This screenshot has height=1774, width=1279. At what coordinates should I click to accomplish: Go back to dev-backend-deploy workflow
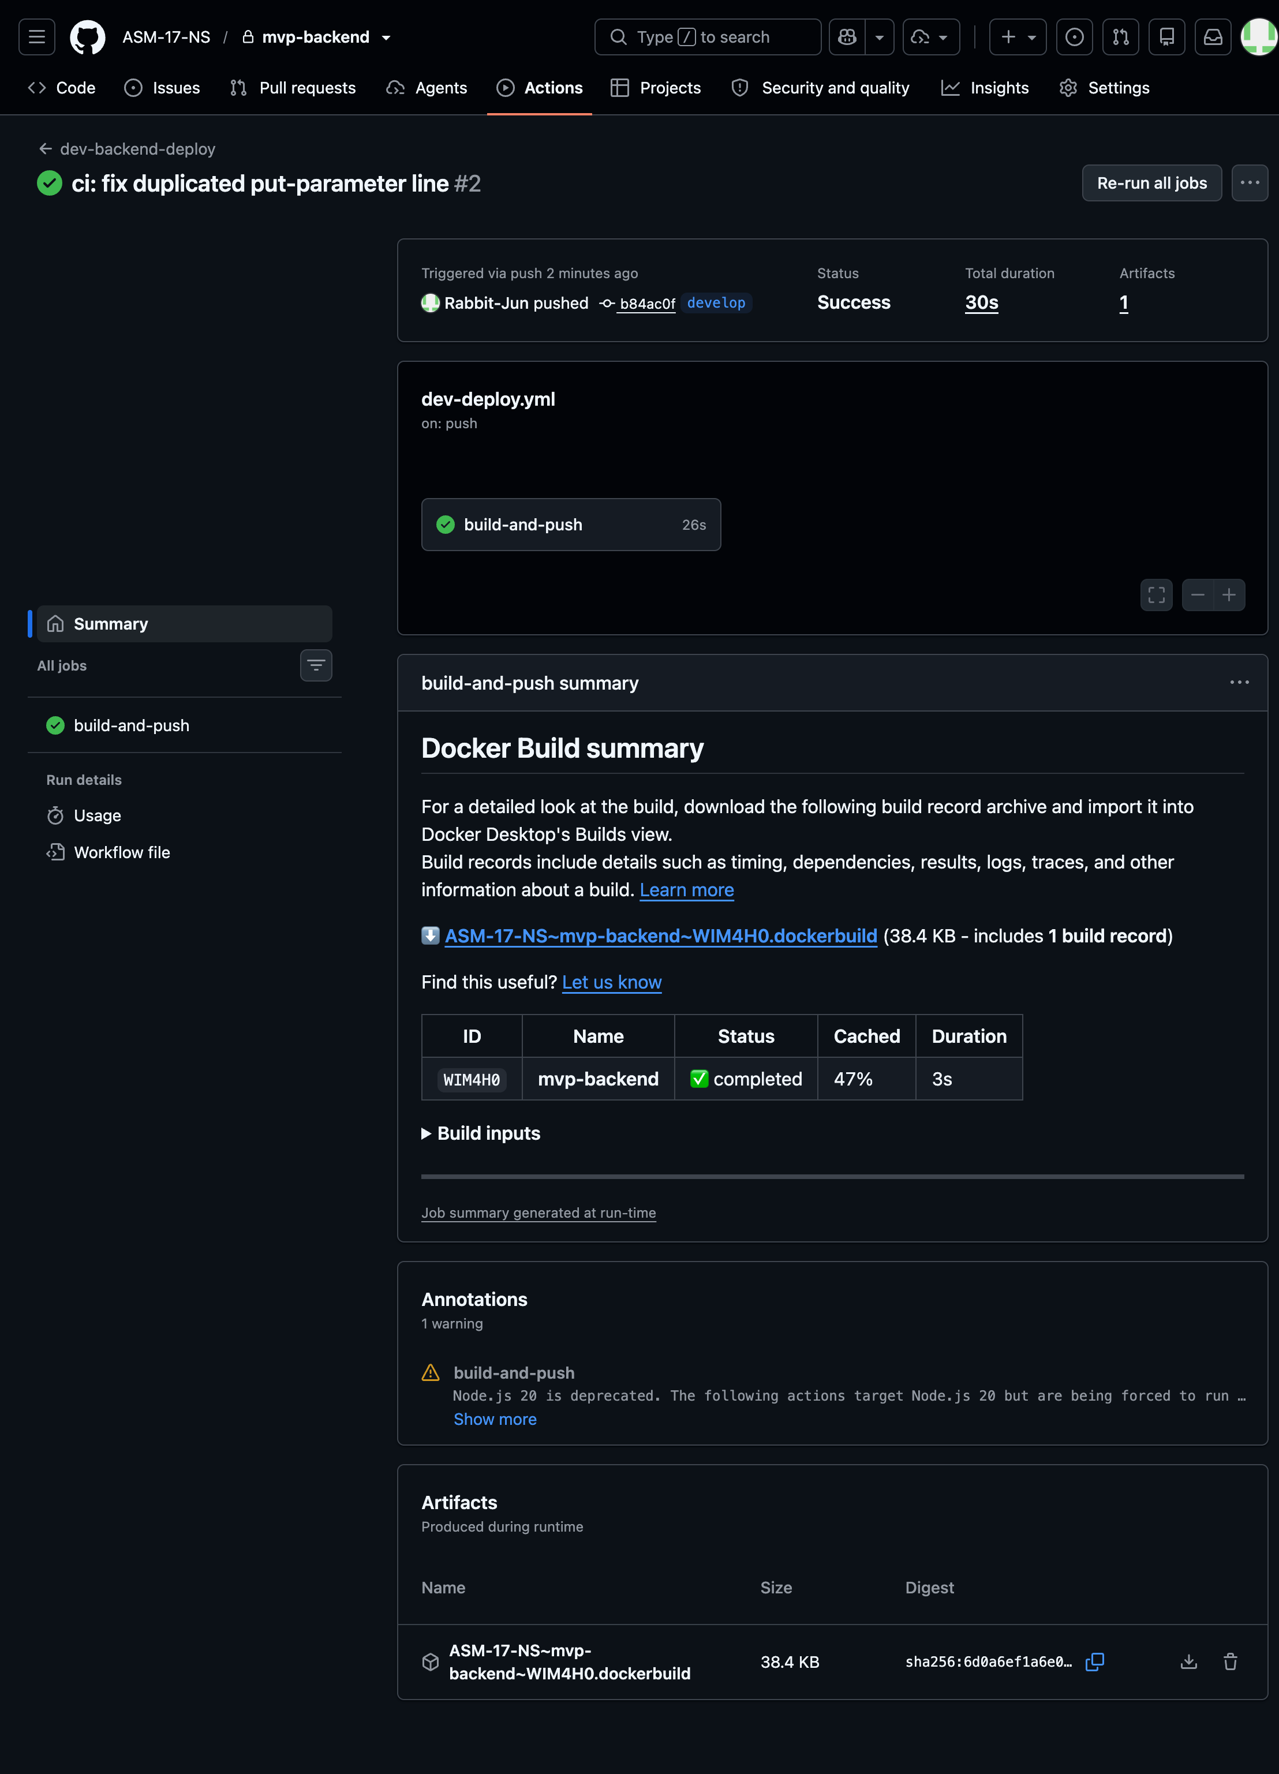point(128,149)
